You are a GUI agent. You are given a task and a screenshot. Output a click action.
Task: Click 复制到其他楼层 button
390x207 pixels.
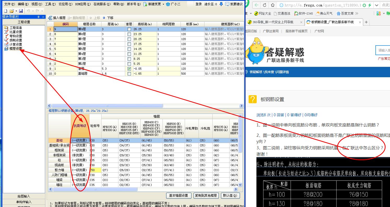(x=206, y=196)
